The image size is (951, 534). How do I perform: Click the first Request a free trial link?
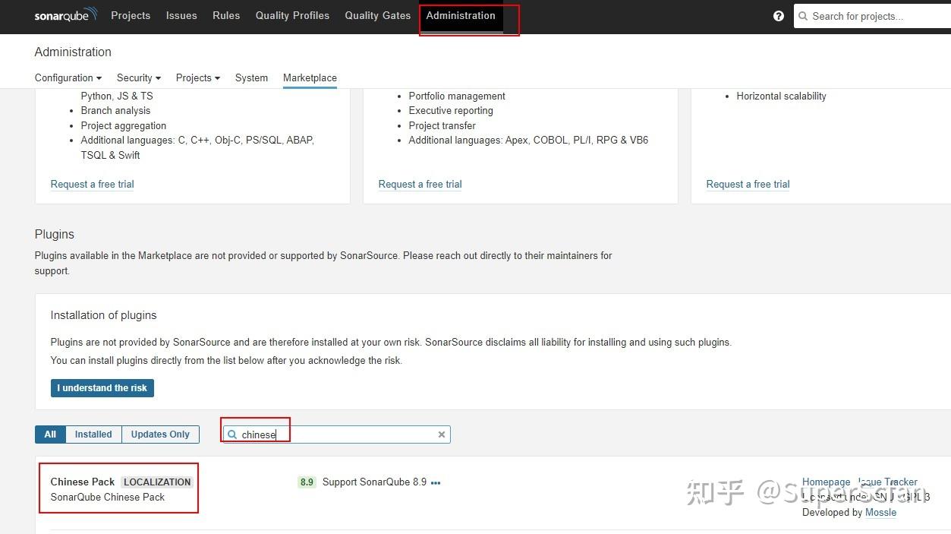tap(93, 184)
